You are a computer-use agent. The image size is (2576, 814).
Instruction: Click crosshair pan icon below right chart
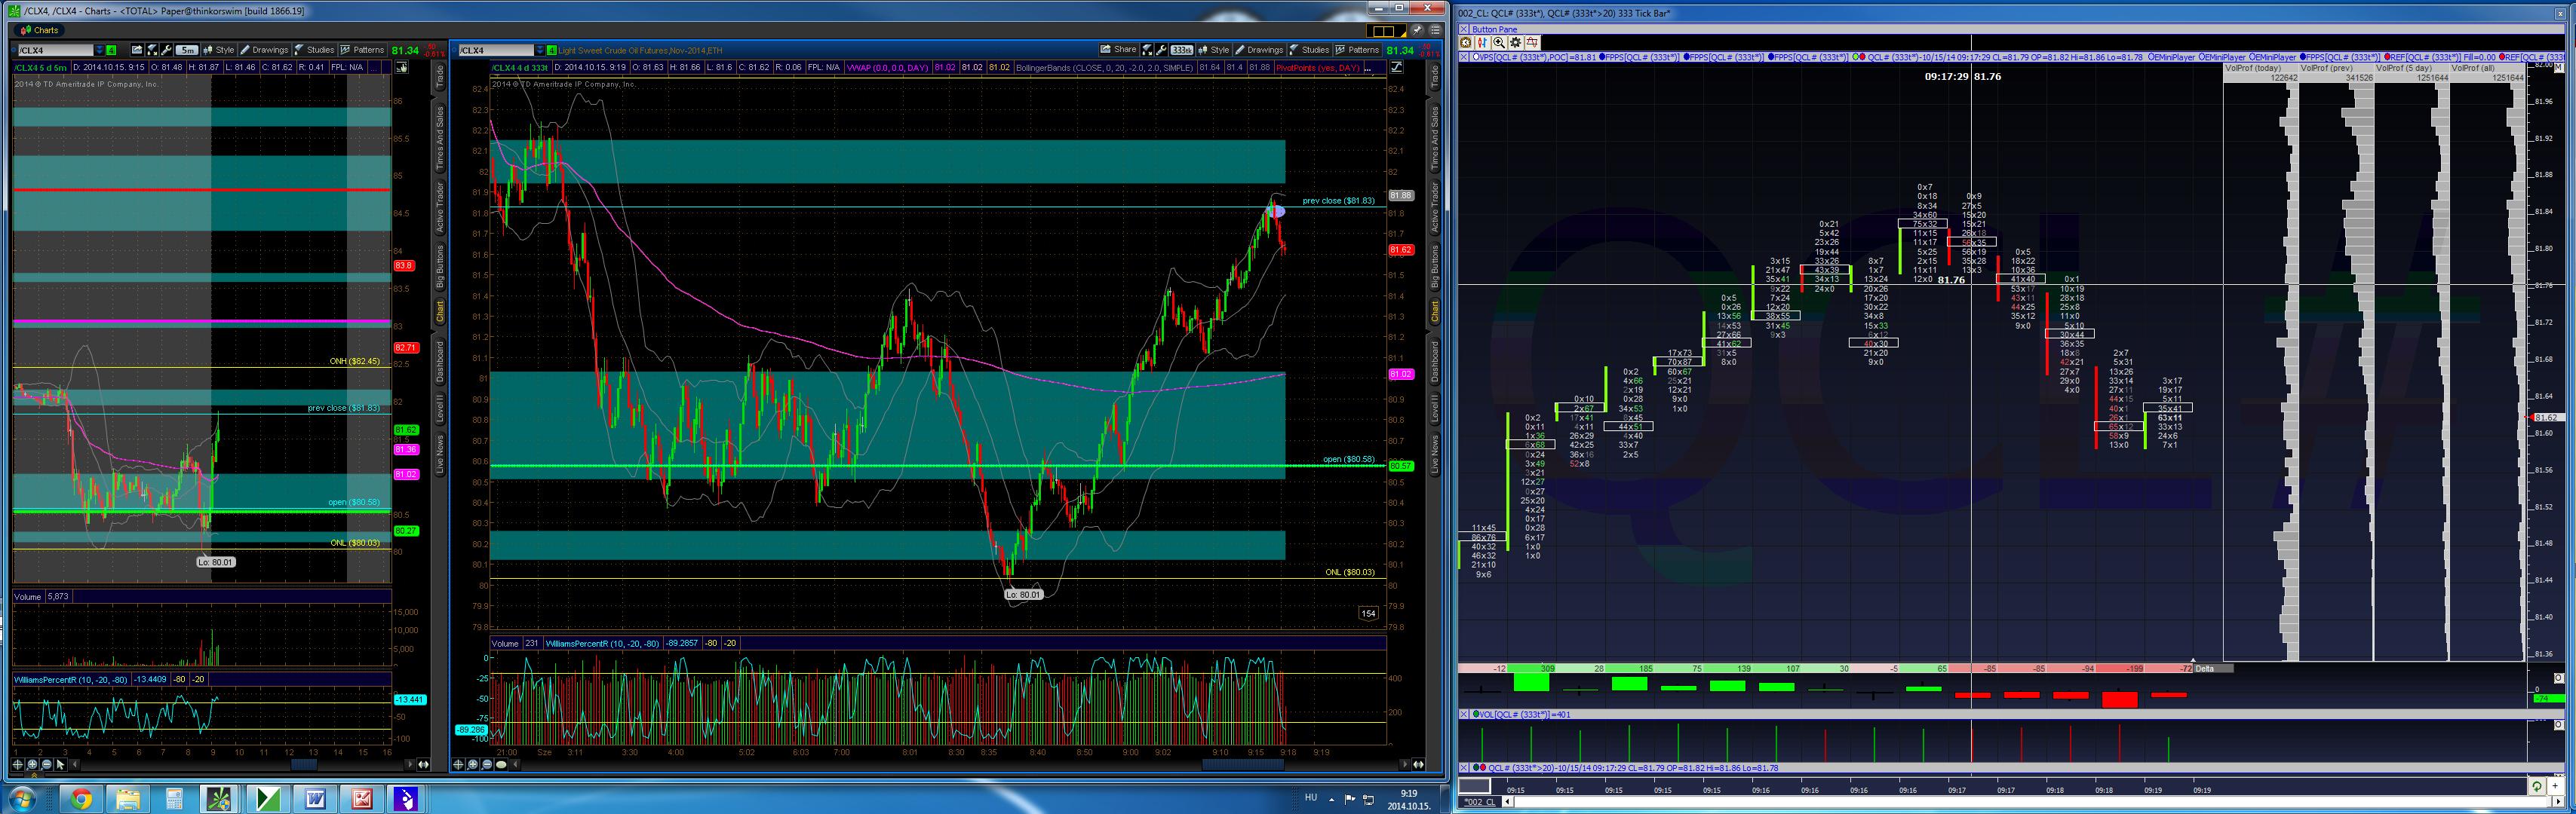click(x=459, y=765)
